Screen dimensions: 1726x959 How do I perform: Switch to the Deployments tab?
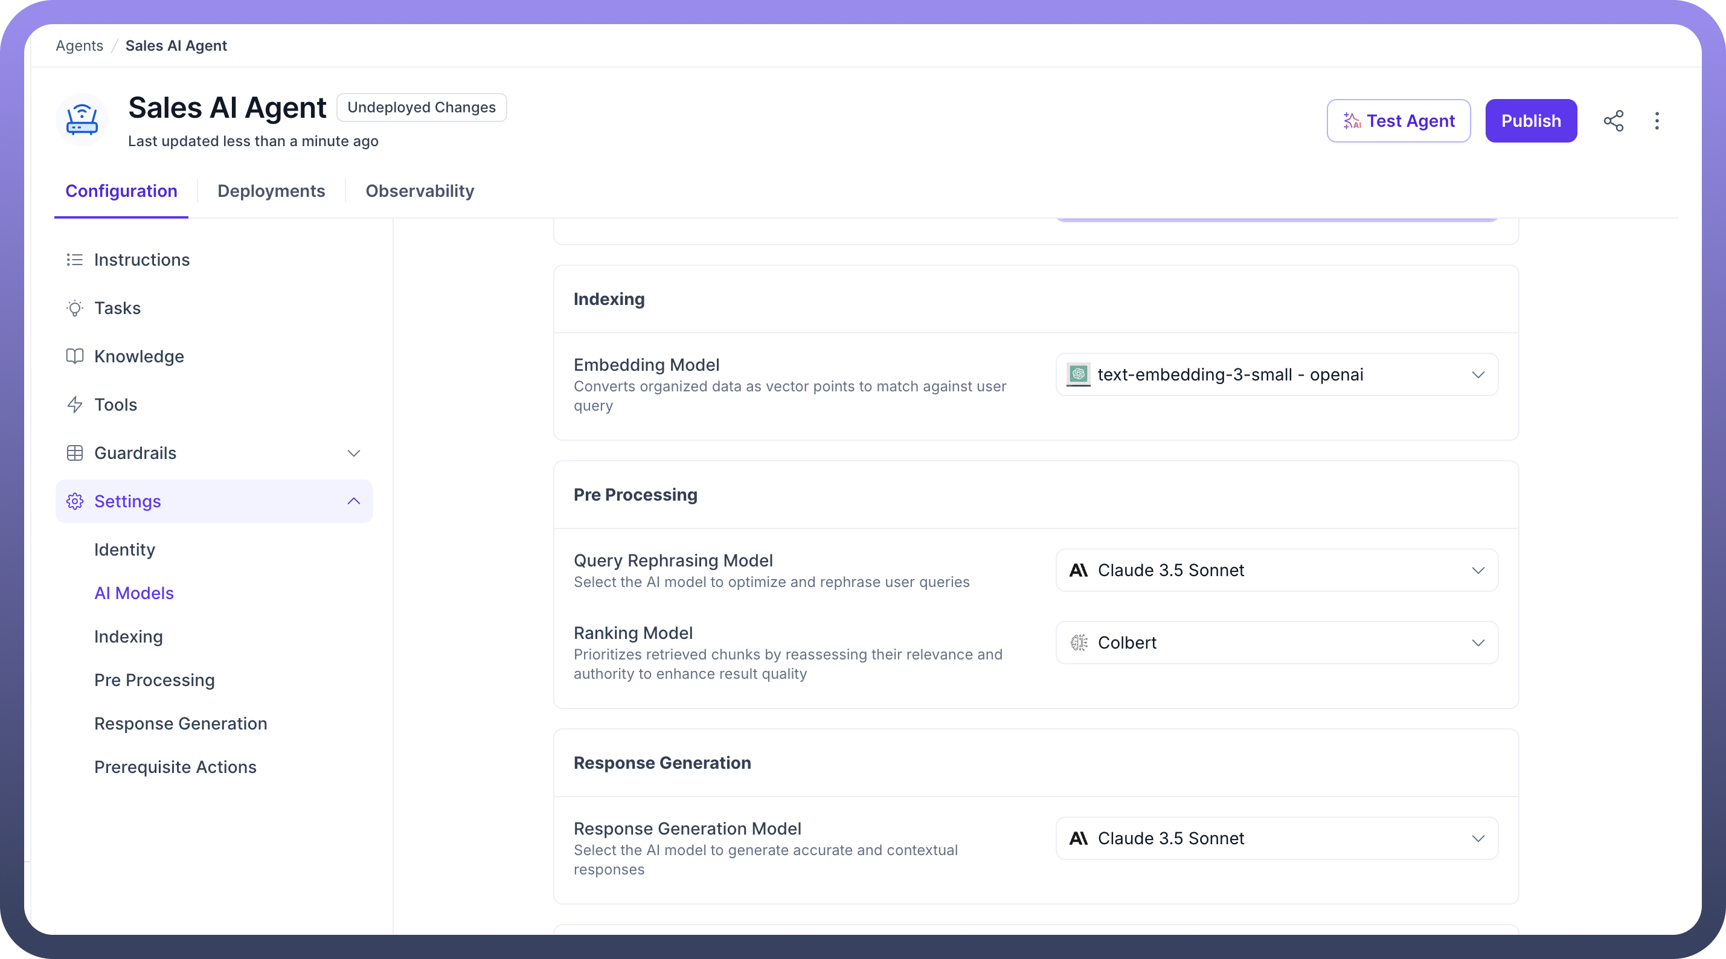[271, 191]
